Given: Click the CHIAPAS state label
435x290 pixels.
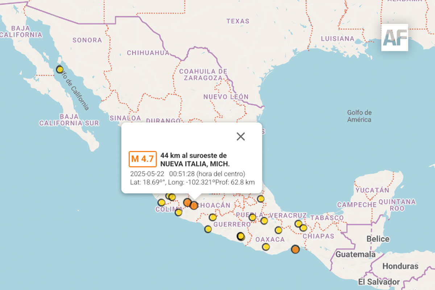Looking at the screenshot, I should point(318,236).
